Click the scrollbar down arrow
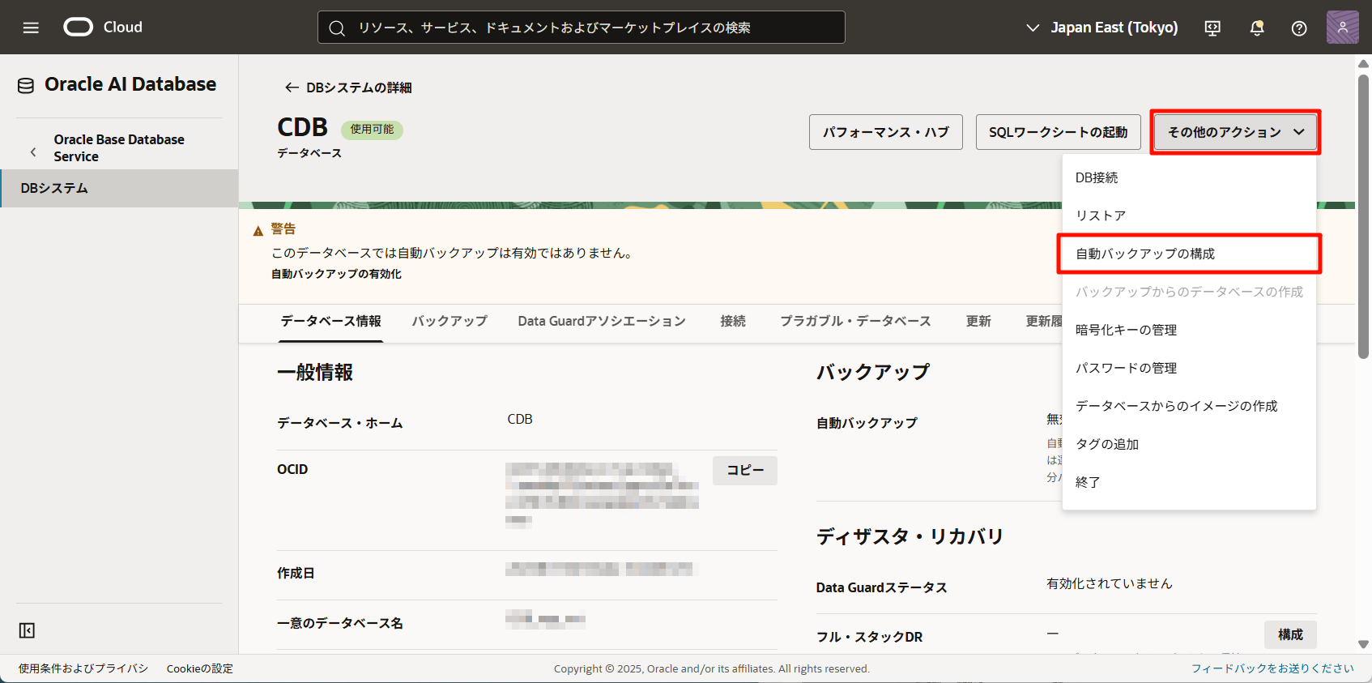Screen dimensions: 1372x683 pos(1364,645)
